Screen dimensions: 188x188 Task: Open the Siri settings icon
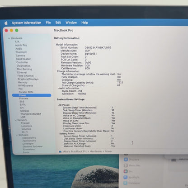(x=126, y=171)
